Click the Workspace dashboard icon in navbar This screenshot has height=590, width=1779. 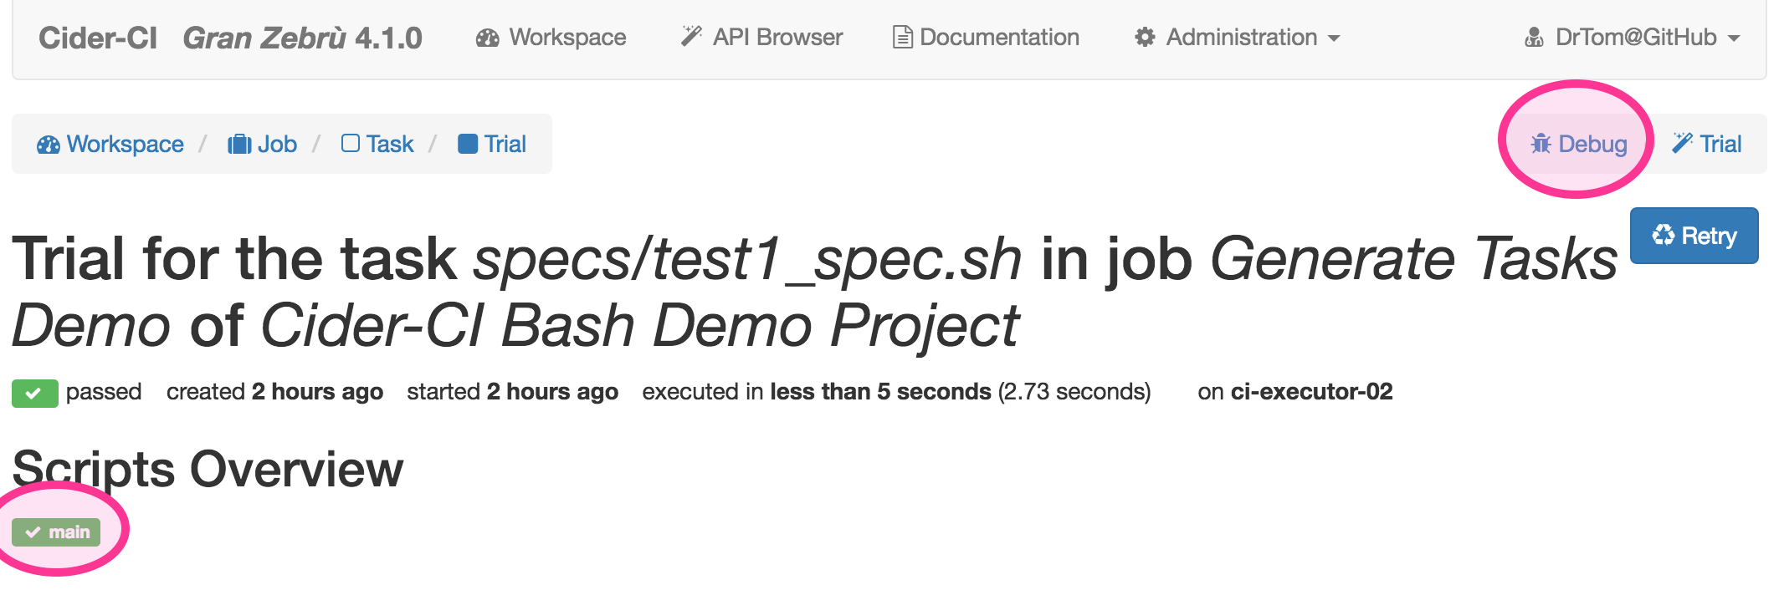(x=487, y=38)
